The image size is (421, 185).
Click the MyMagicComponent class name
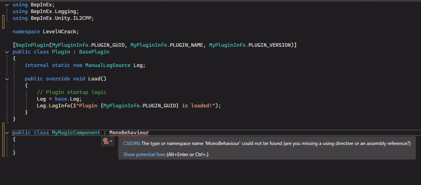[76, 133]
